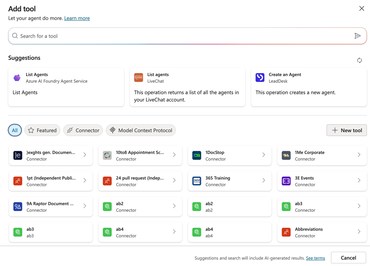Click the 1DocStop connector icon
370x266 pixels.
coord(197,155)
